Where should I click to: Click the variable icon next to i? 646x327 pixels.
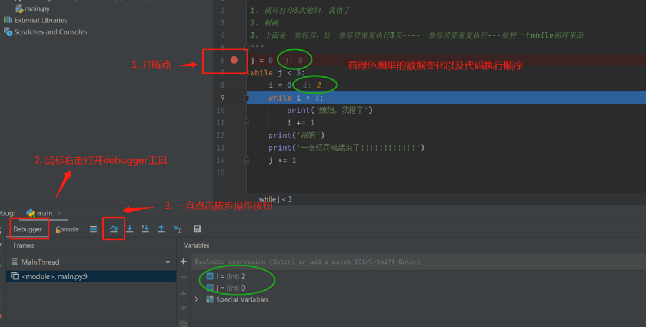(209, 276)
